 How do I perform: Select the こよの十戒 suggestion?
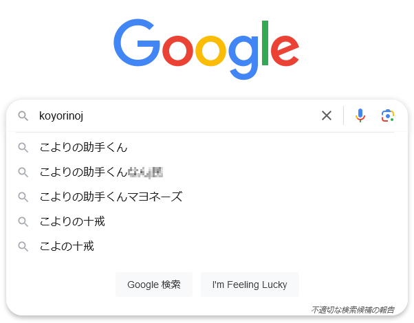click(67, 246)
